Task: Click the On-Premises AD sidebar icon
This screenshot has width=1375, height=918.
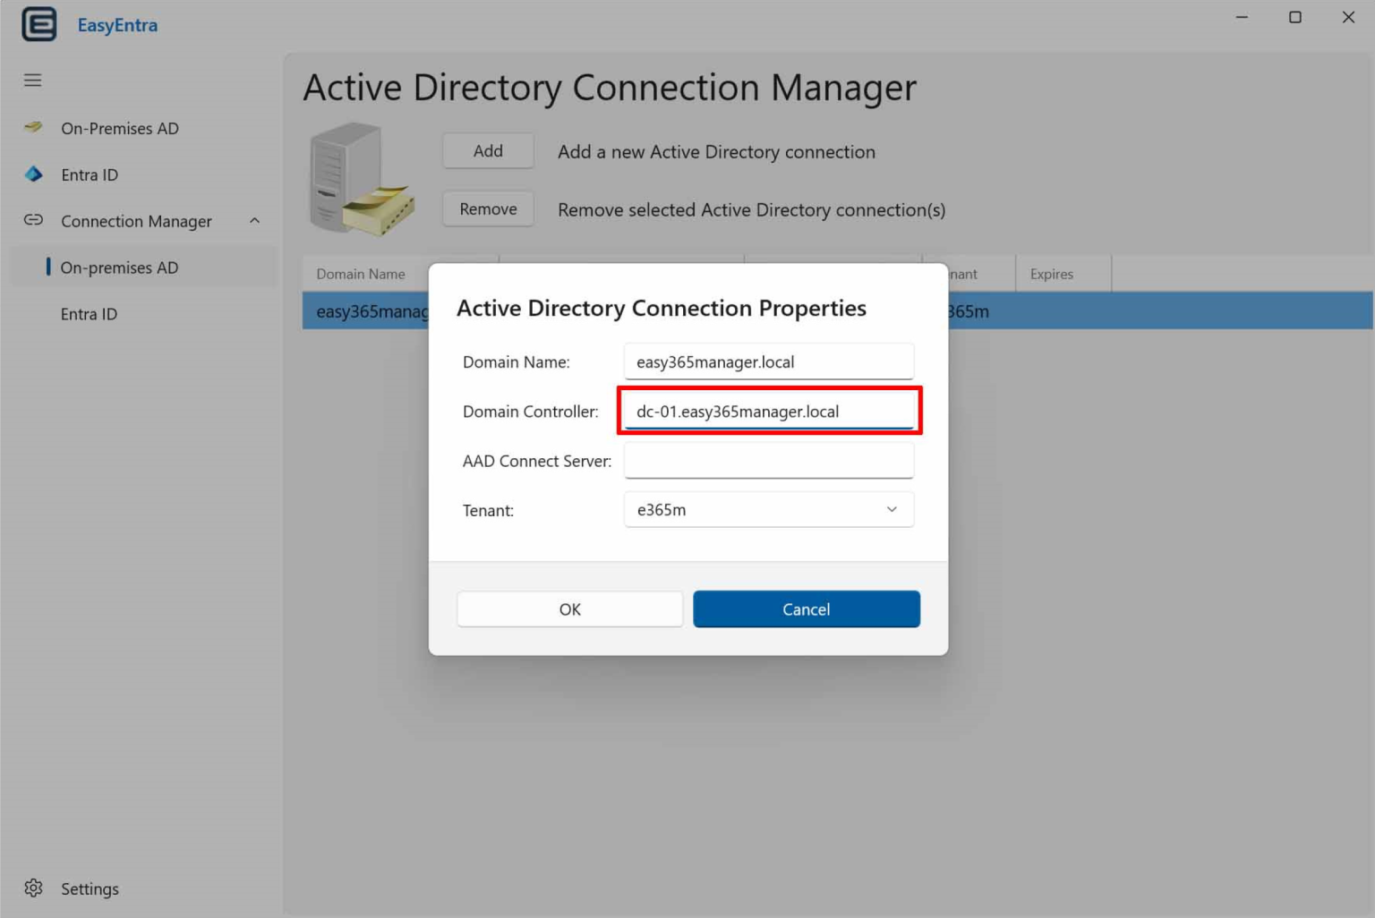Action: [x=33, y=127]
